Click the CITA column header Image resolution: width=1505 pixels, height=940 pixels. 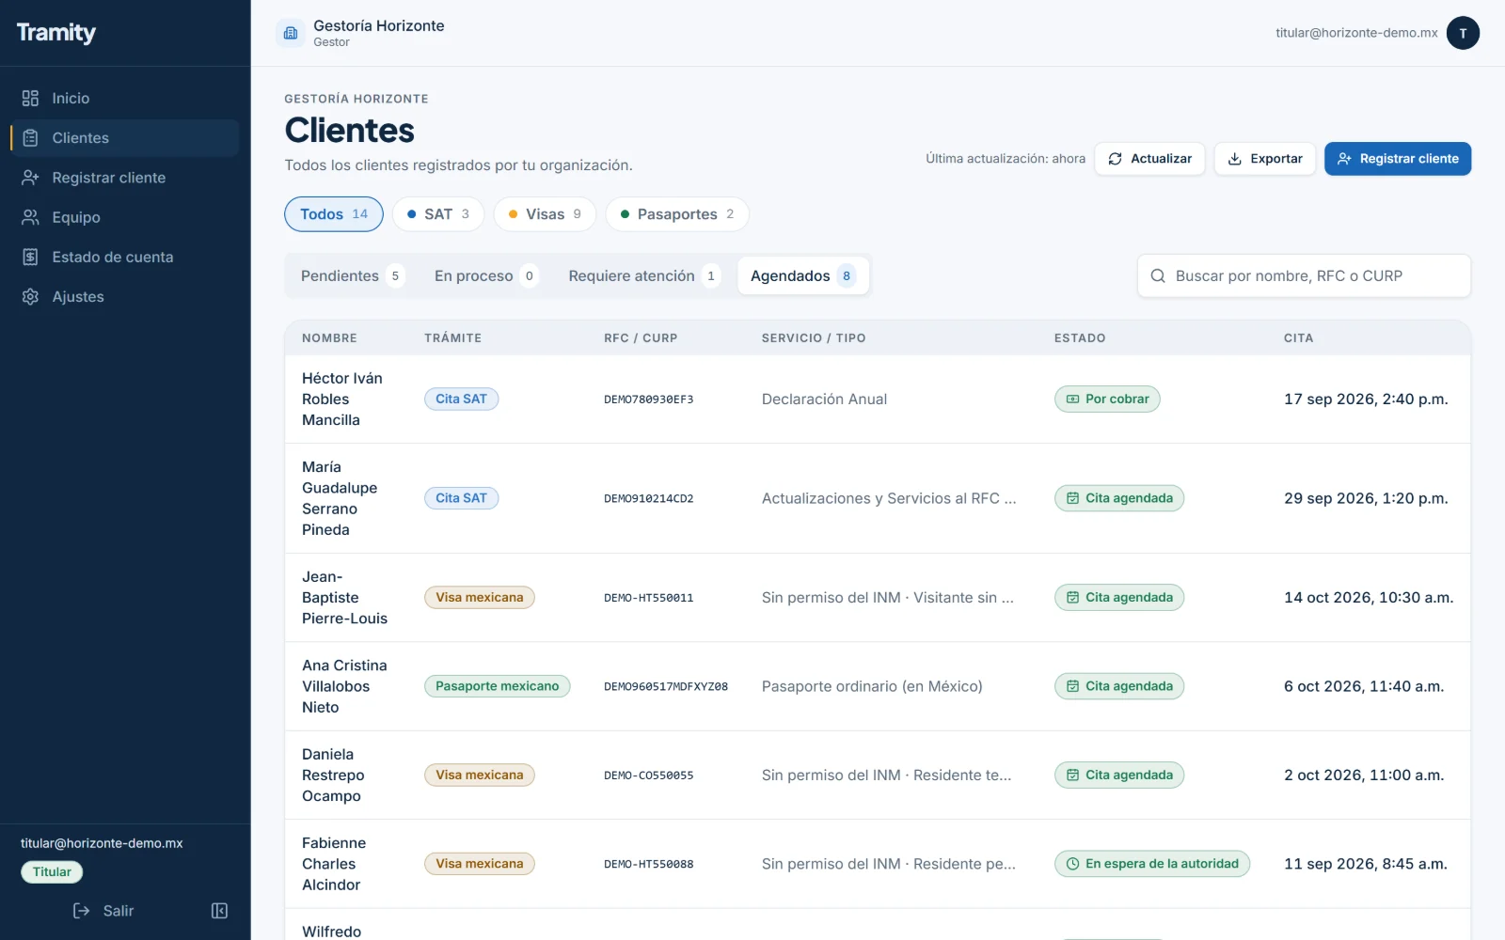pyautogui.click(x=1298, y=338)
